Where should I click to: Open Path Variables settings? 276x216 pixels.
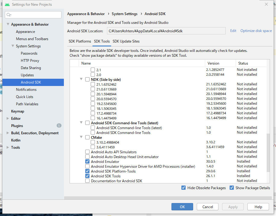(x=27, y=104)
